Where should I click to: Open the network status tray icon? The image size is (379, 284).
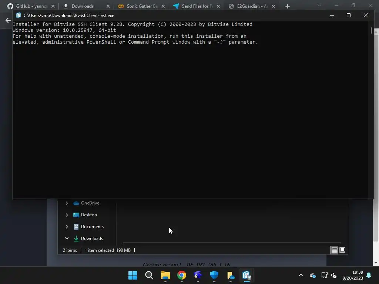click(324, 275)
